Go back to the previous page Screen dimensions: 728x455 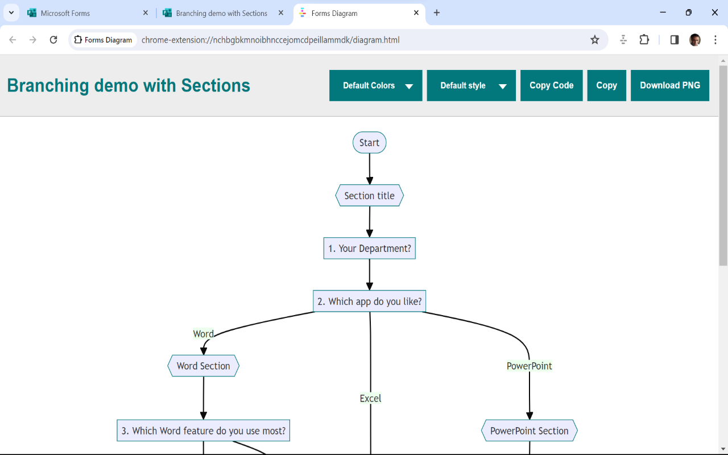[13, 40]
